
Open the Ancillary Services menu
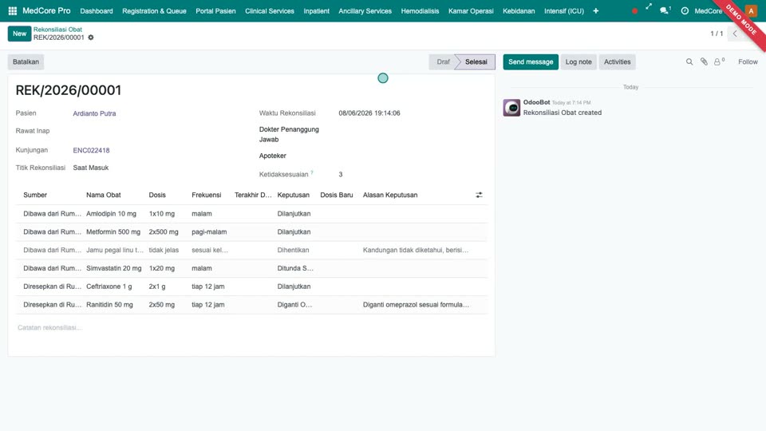365,10
